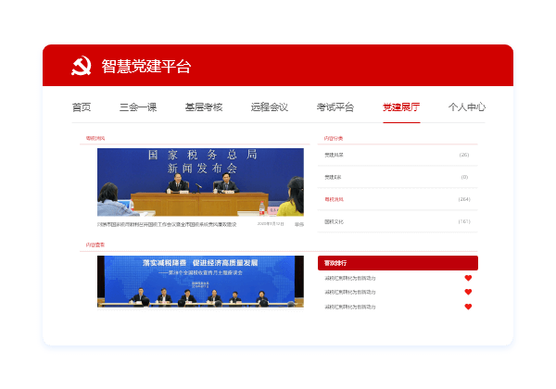Select the active 党建展厅 tab
Viewport: 556px width, 389px height.
click(401, 107)
